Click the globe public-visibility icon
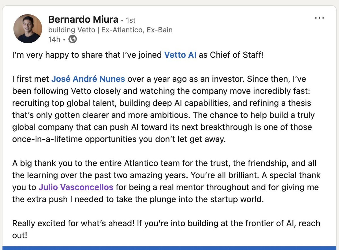Screen dimensions: 339x250 tap(73, 40)
